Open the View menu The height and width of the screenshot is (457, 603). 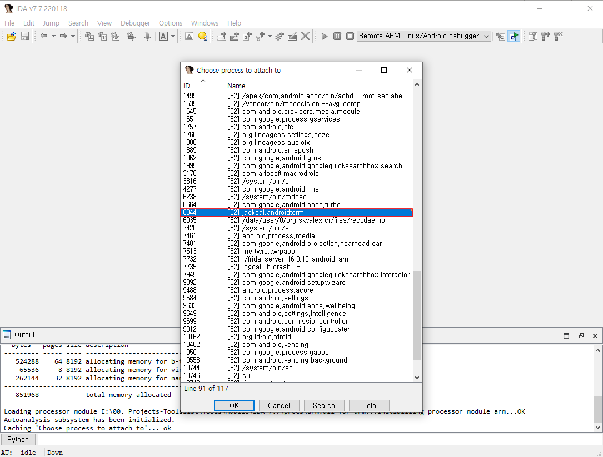click(104, 23)
